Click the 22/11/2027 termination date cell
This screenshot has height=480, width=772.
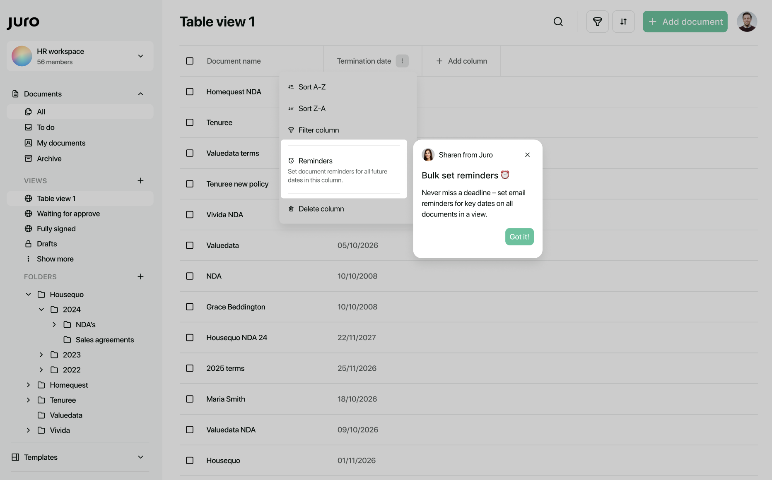pos(357,338)
